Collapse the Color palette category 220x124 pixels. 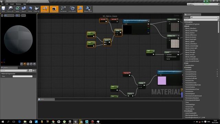185,63
